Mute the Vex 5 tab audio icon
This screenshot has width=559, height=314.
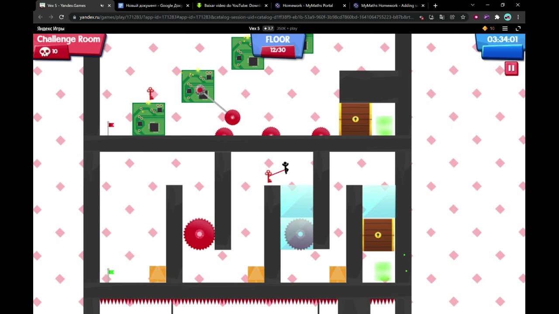(102, 6)
